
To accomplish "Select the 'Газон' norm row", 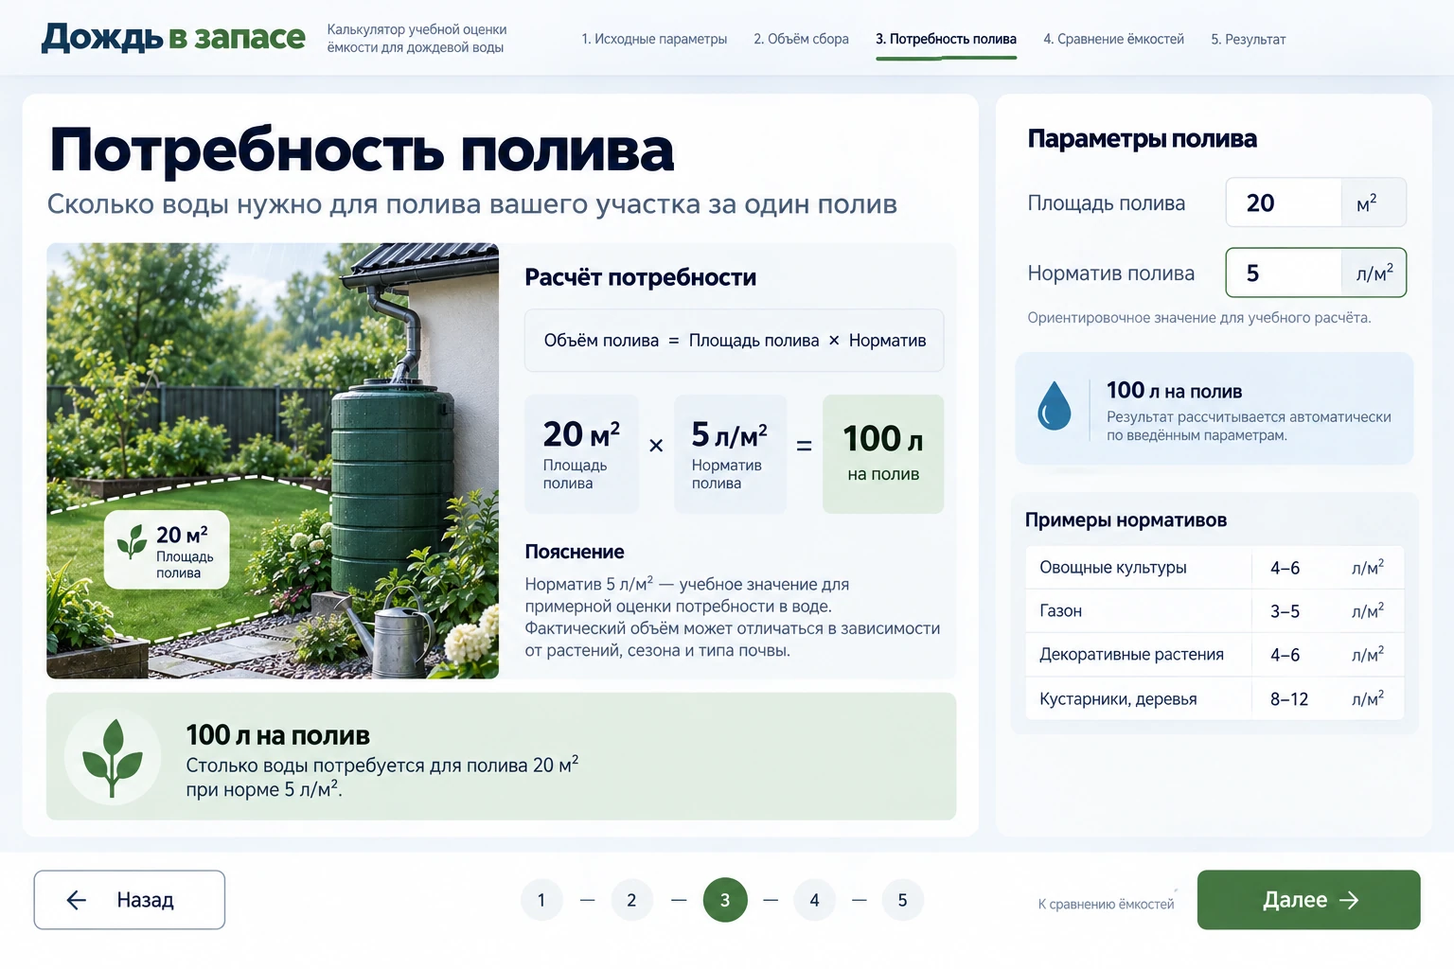I will [x=1215, y=611].
